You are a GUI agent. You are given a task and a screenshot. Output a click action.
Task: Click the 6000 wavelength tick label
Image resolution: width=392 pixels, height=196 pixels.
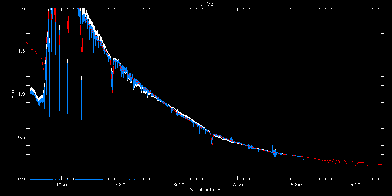(179, 185)
